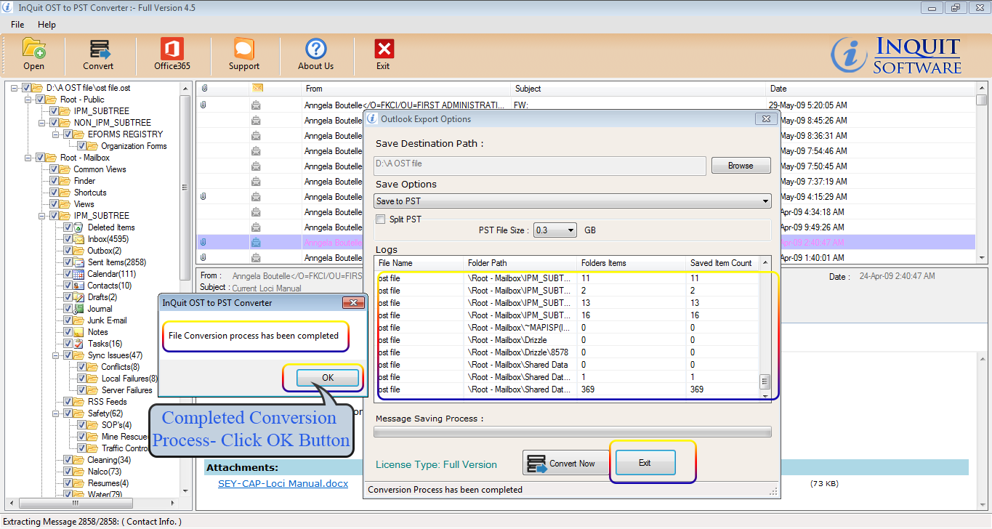
Task: Click the Convert toolbar icon
Action: click(98, 49)
